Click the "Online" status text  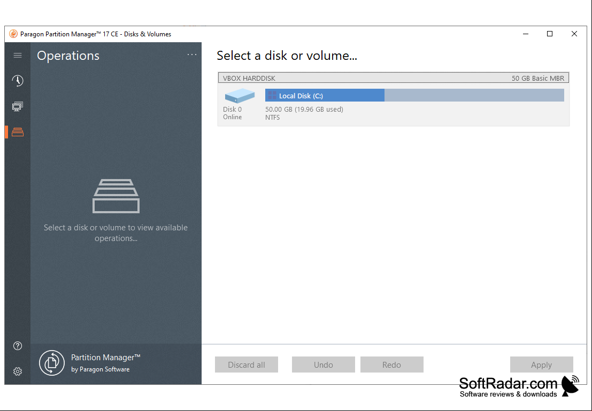232,117
